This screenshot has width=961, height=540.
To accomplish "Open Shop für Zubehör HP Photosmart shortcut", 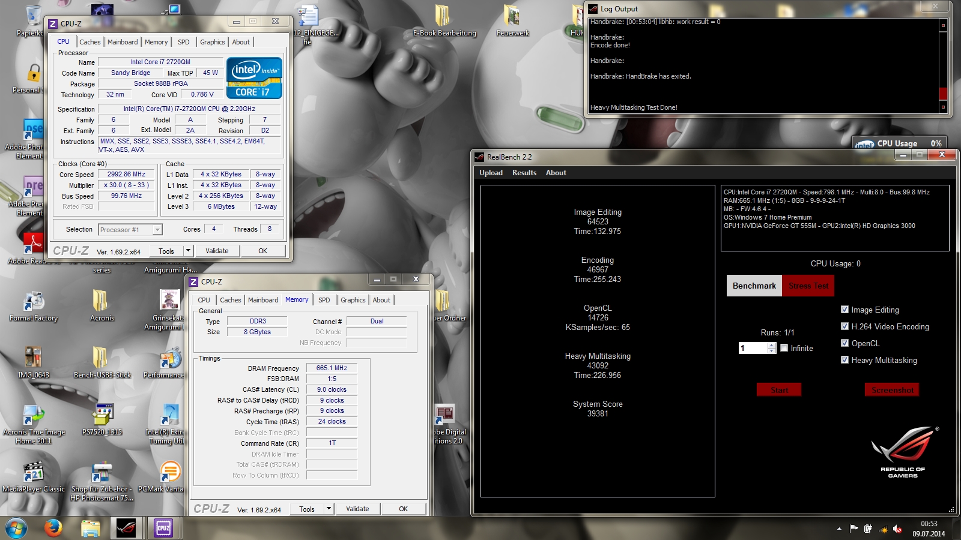I will [x=102, y=480].
